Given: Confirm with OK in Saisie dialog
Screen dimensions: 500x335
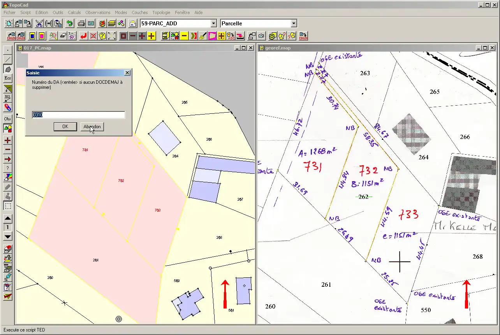Looking at the screenshot, I should pyautogui.click(x=65, y=127).
